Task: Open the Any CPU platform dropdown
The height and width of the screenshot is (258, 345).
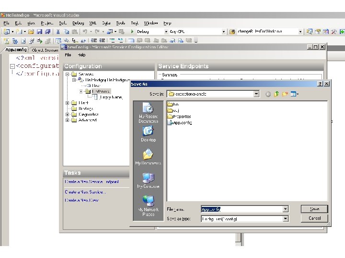Action: pos(224,32)
